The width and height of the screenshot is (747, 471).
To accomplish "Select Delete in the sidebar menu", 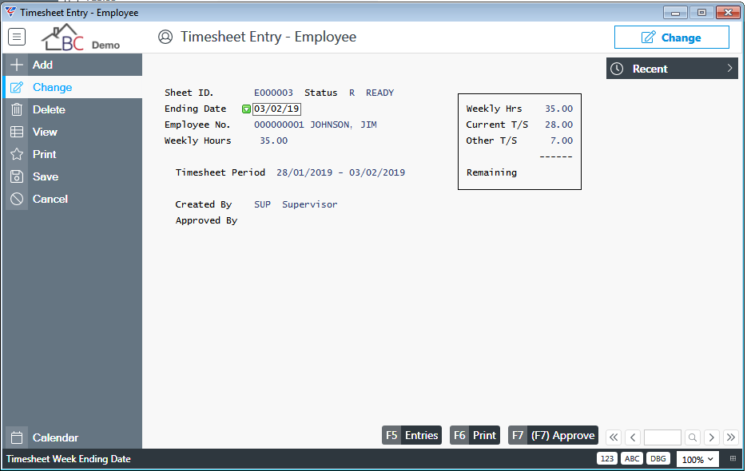I will pos(73,109).
